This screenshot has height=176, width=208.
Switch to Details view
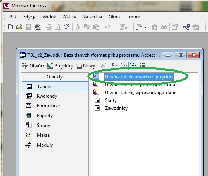[142, 65]
